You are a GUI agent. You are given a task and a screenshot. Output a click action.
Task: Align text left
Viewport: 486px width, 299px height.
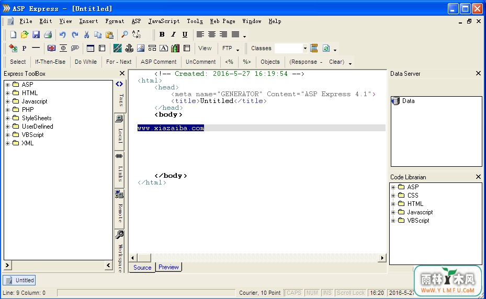point(200,34)
